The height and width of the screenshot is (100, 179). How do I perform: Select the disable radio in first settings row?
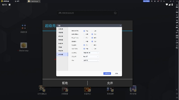coord(92,31)
